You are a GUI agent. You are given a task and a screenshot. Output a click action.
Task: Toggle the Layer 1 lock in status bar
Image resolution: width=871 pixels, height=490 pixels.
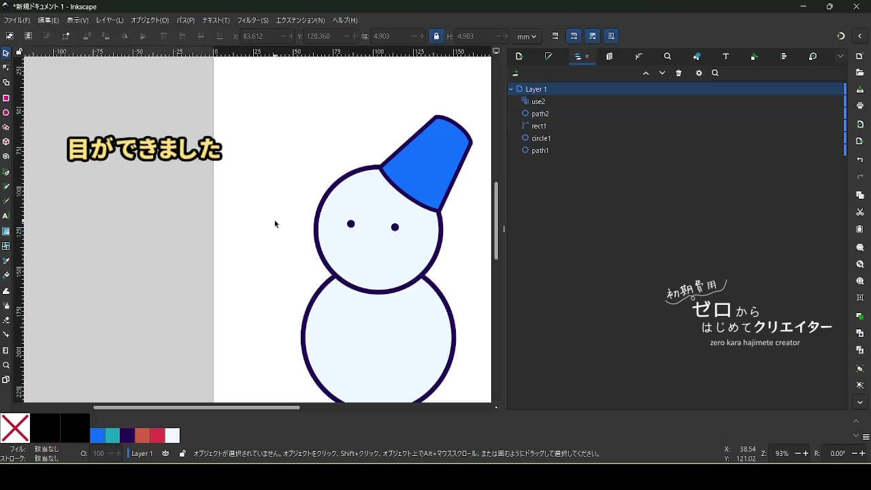click(182, 453)
